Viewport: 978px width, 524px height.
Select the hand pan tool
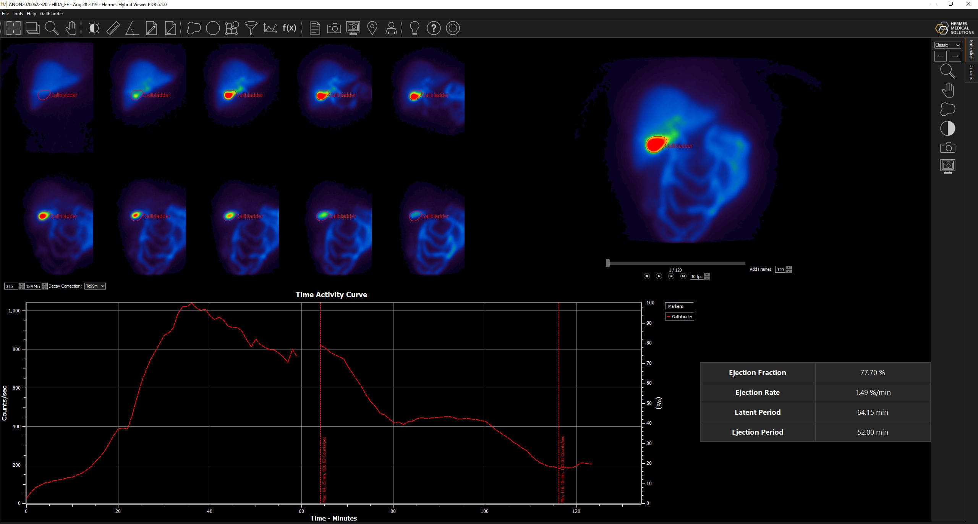pyautogui.click(x=71, y=28)
